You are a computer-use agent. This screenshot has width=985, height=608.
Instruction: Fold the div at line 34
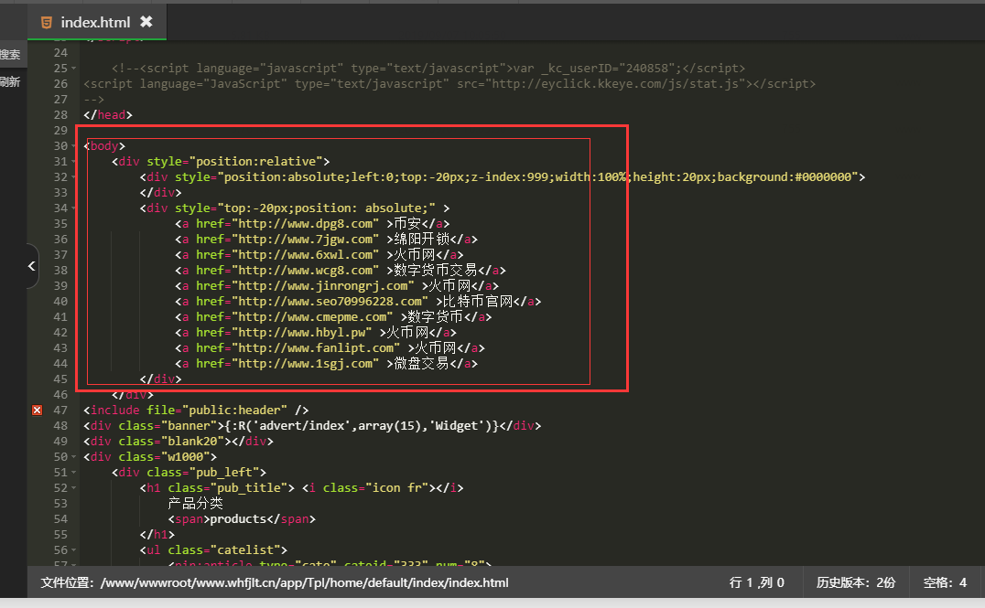pos(73,208)
